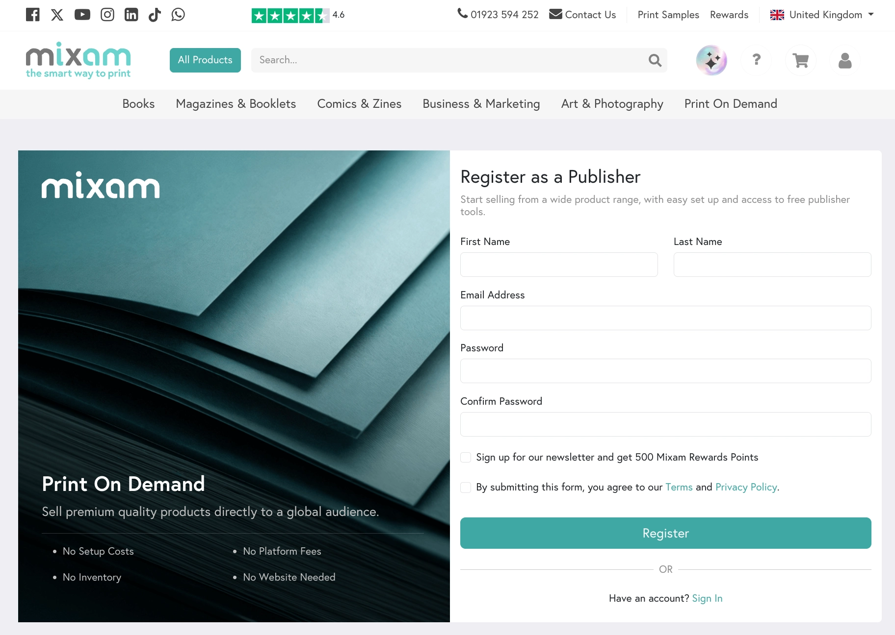The height and width of the screenshot is (635, 895).
Task: Click the 'Print On Demand' banner heading
Action: click(123, 484)
